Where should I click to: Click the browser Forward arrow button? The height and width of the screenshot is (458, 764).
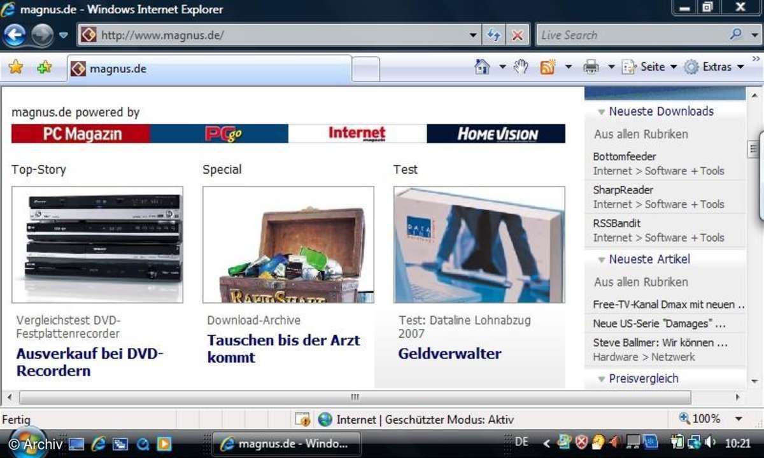(42, 35)
